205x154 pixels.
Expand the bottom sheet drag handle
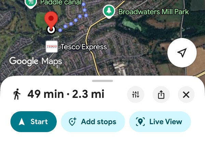(102, 81)
